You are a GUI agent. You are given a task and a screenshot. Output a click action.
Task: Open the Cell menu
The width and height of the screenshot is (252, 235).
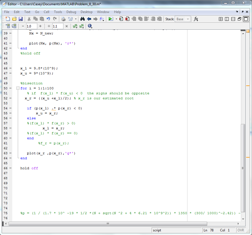click(x=46, y=12)
